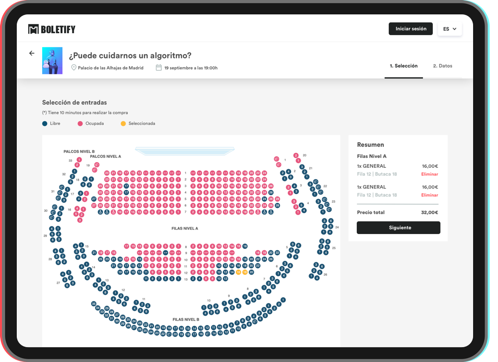Click first Eliminar link in Resumen
Screen dimensions: 498x362
(x=430, y=174)
